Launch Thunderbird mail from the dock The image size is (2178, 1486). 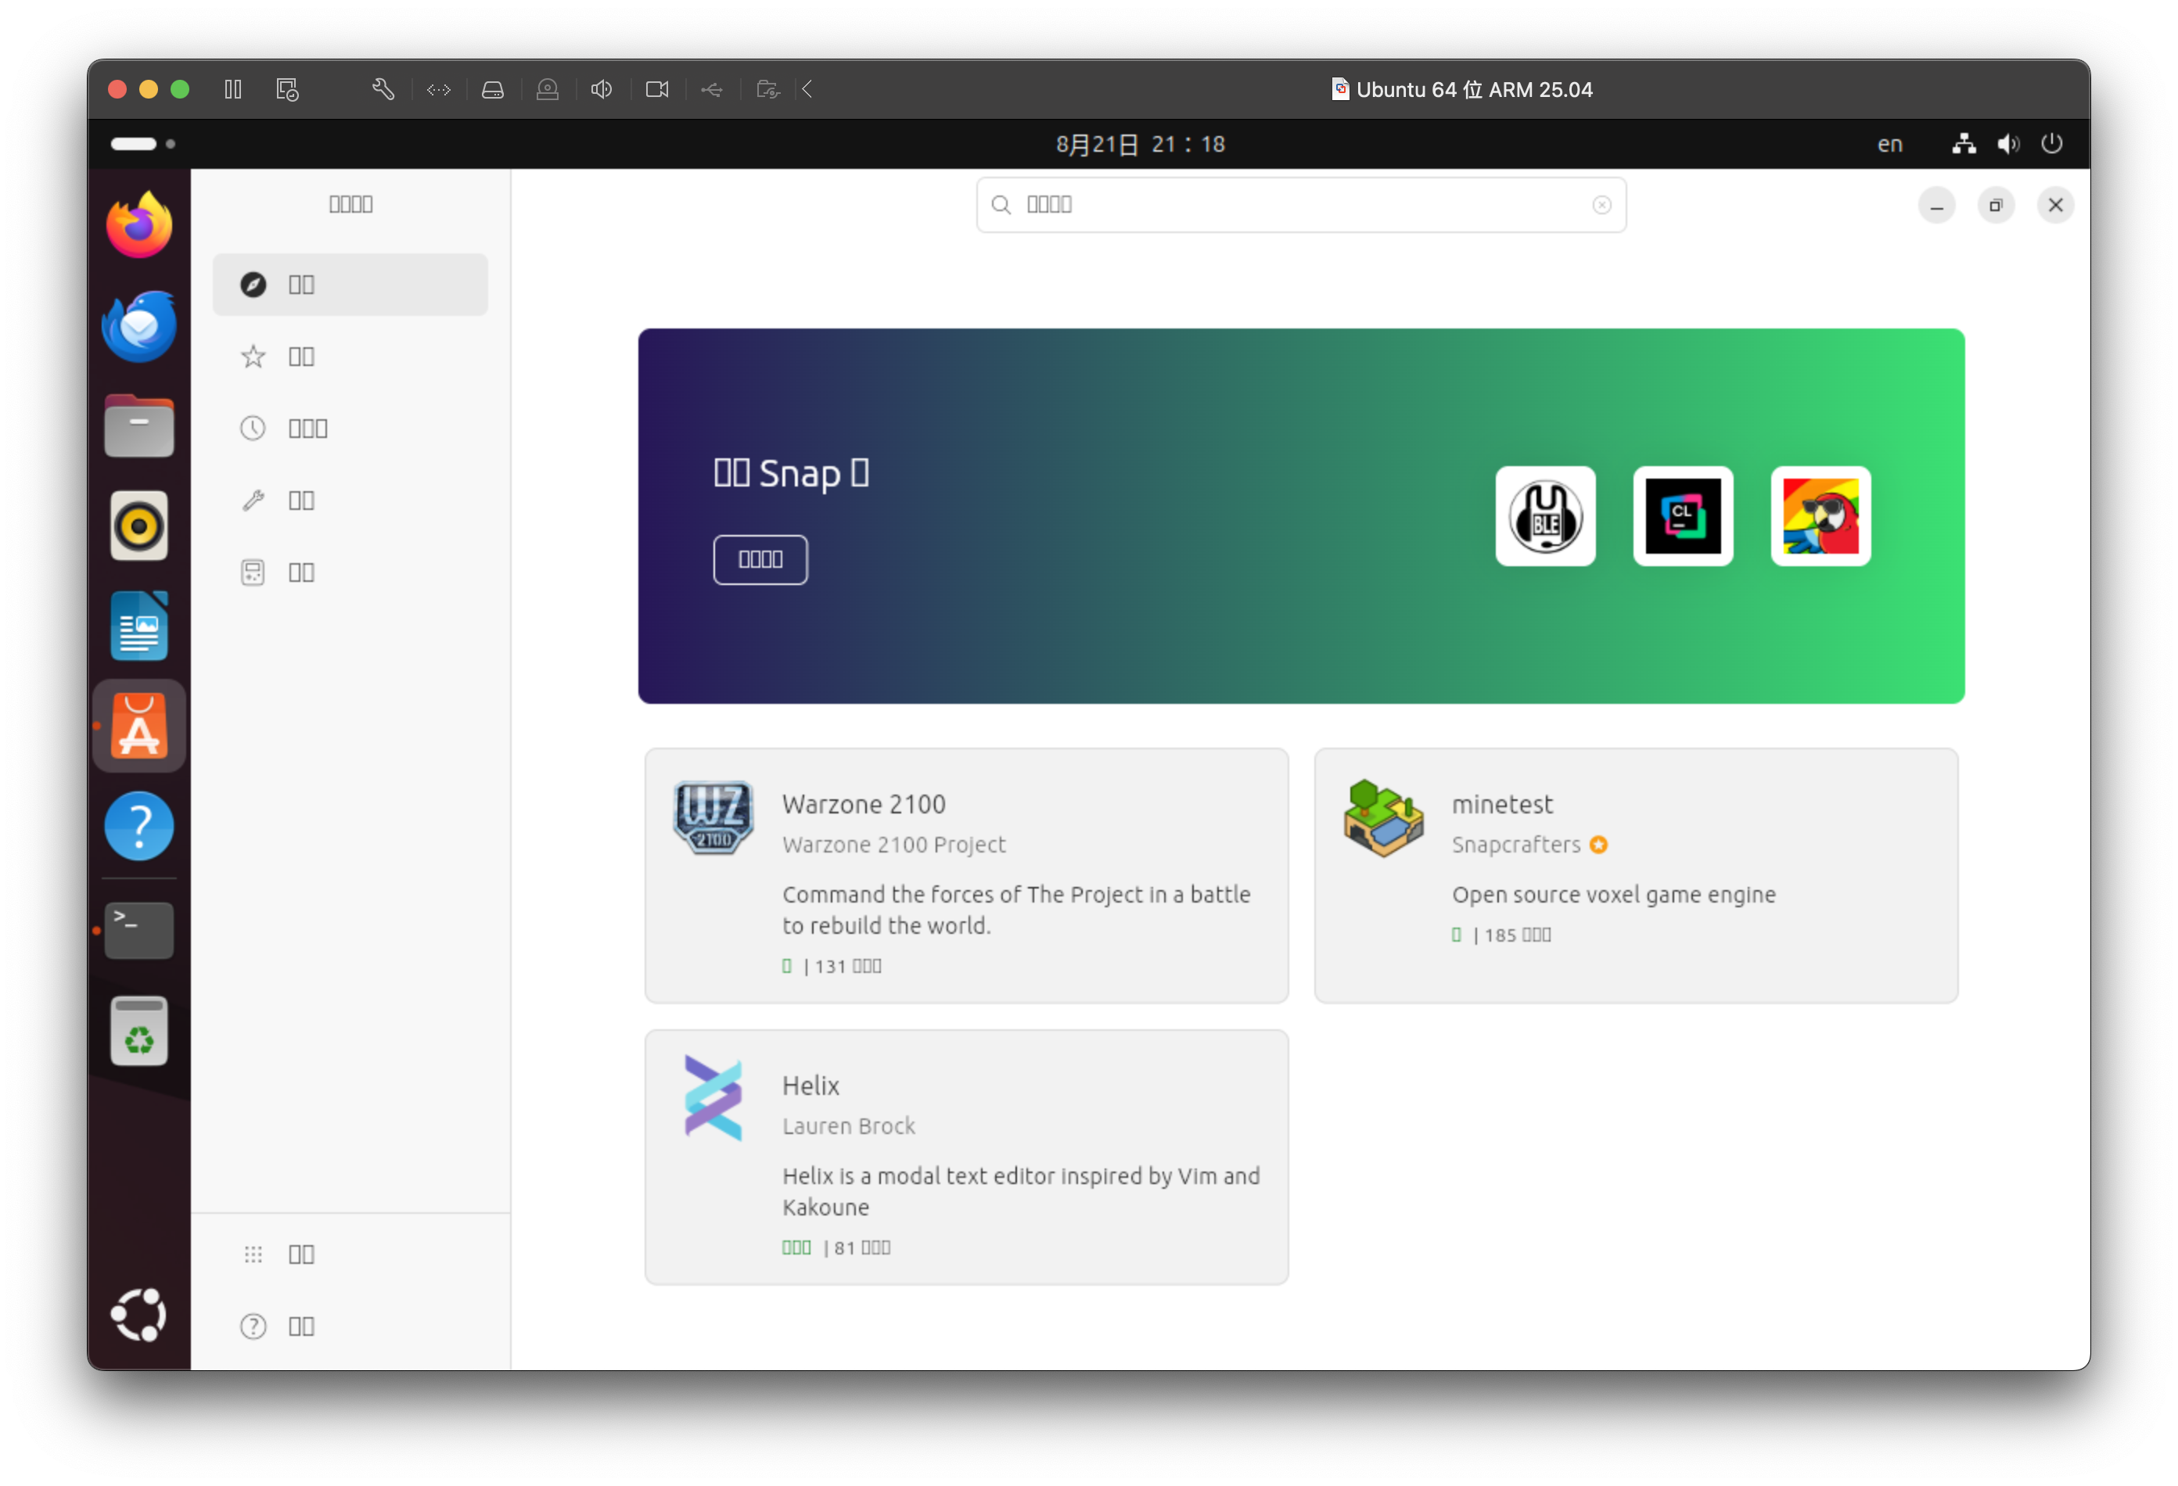[138, 326]
